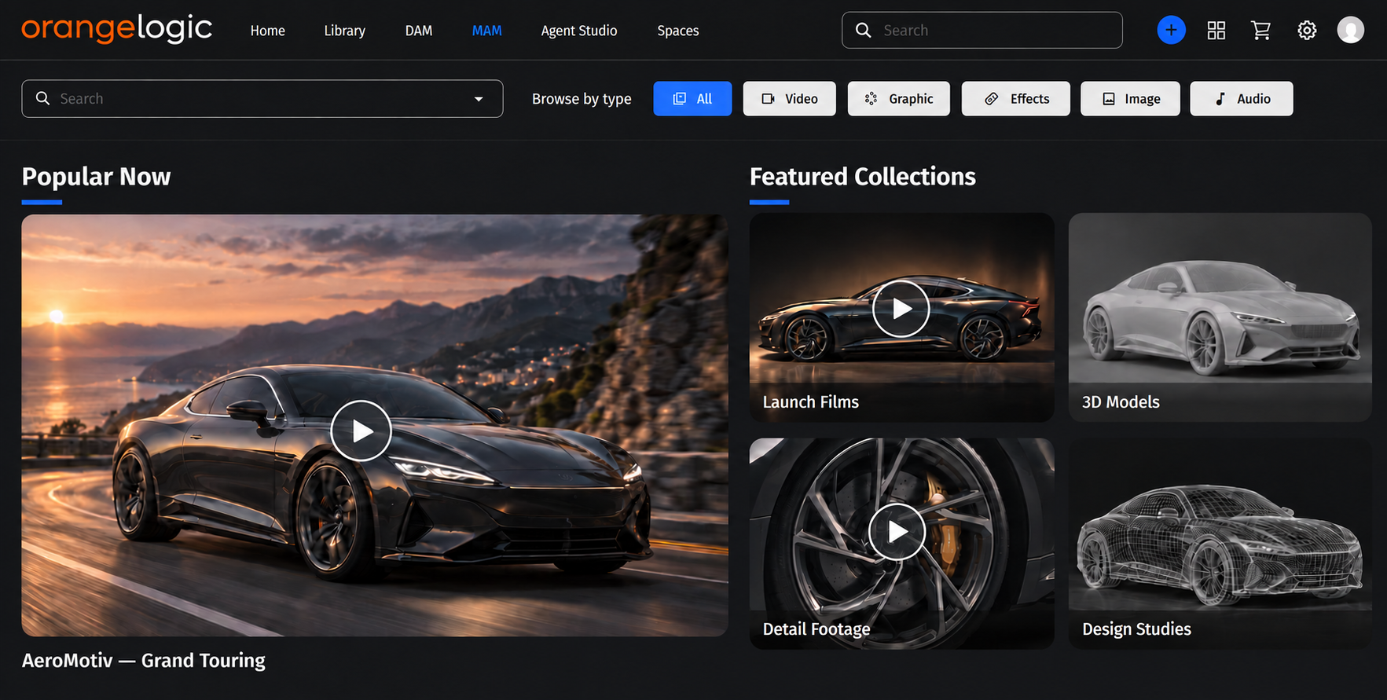Select the MAM section

486,31
